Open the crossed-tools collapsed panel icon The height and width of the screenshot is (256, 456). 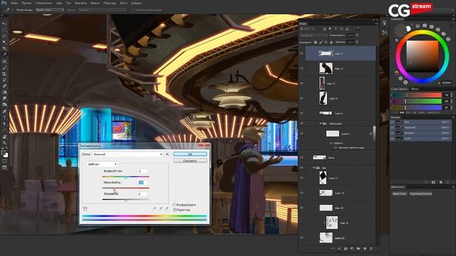click(385, 32)
